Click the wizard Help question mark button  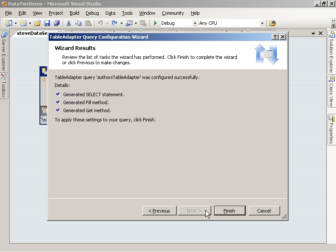coord(275,37)
